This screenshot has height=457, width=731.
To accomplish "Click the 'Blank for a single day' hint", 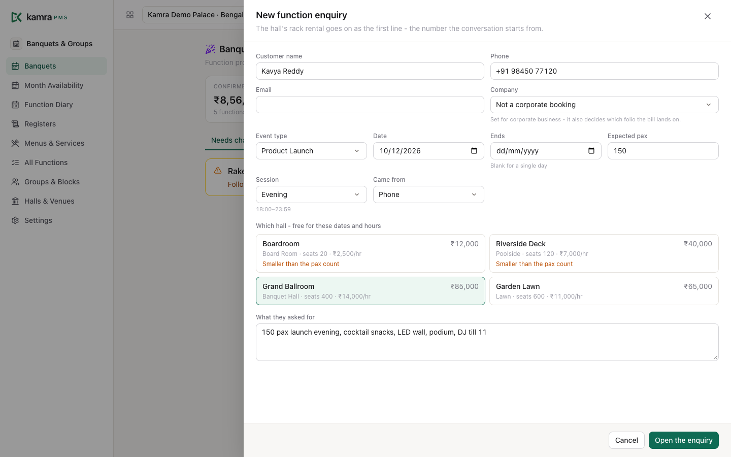I will (519, 166).
